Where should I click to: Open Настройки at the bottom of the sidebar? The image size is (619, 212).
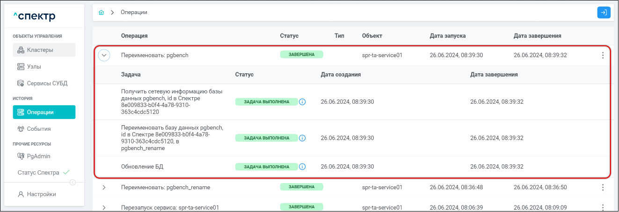(41, 194)
